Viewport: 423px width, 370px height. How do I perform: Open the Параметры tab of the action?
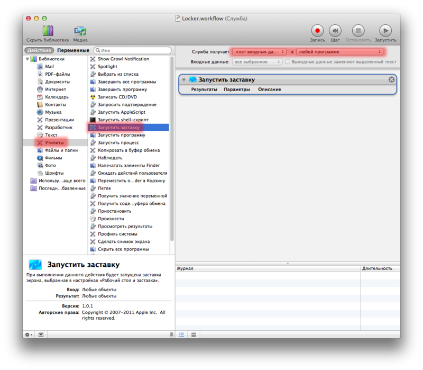tap(236, 89)
